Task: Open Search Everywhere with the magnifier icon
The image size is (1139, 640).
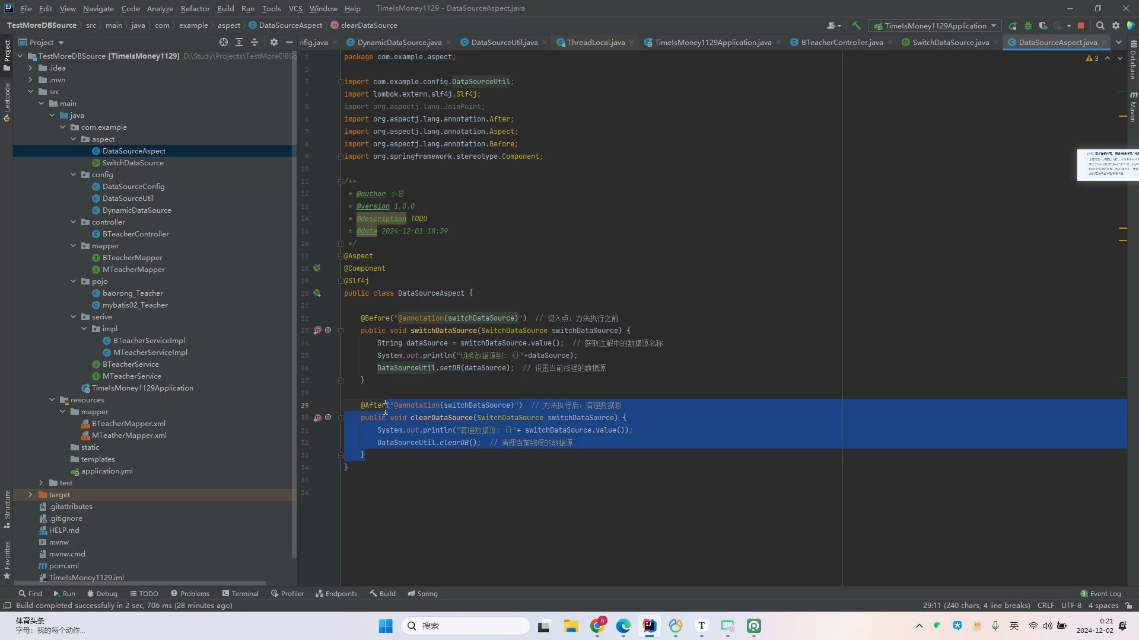Action: point(1100,25)
